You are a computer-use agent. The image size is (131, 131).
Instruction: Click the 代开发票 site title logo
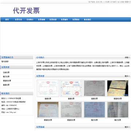click(x=26, y=11)
